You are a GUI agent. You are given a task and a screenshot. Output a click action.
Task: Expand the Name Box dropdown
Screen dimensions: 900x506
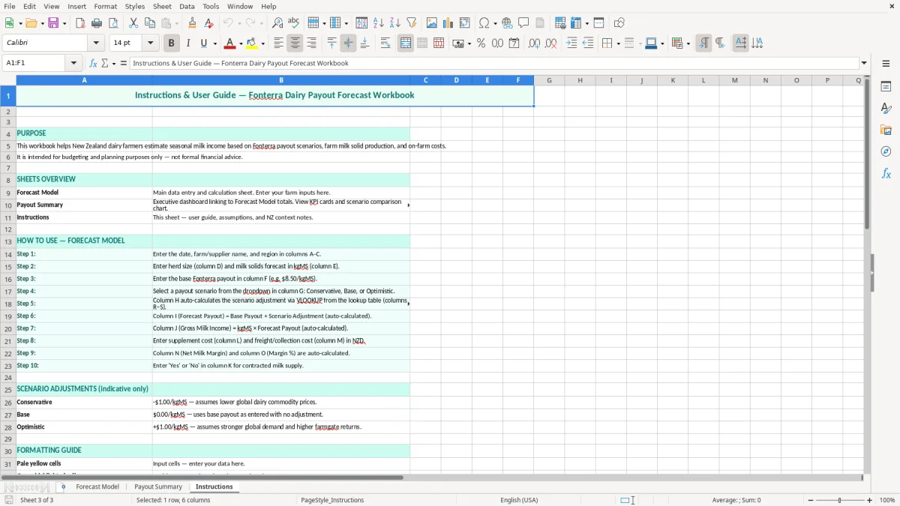coord(74,63)
